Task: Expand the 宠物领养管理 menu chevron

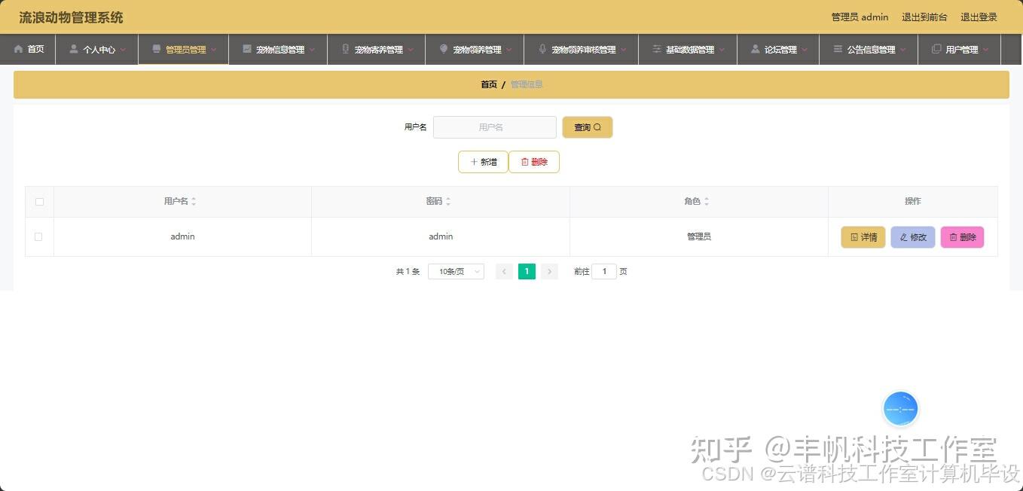Action: pyautogui.click(x=509, y=50)
